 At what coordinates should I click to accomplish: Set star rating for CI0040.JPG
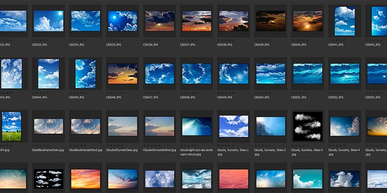(x=300, y=41)
